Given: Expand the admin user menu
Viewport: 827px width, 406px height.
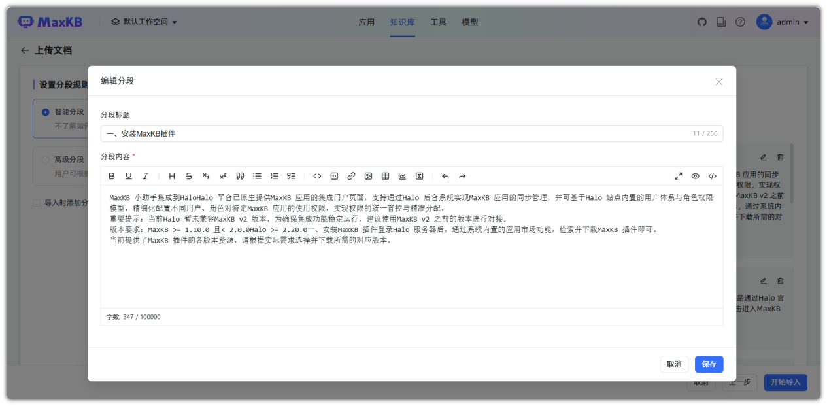Looking at the screenshot, I should point(783,22).
